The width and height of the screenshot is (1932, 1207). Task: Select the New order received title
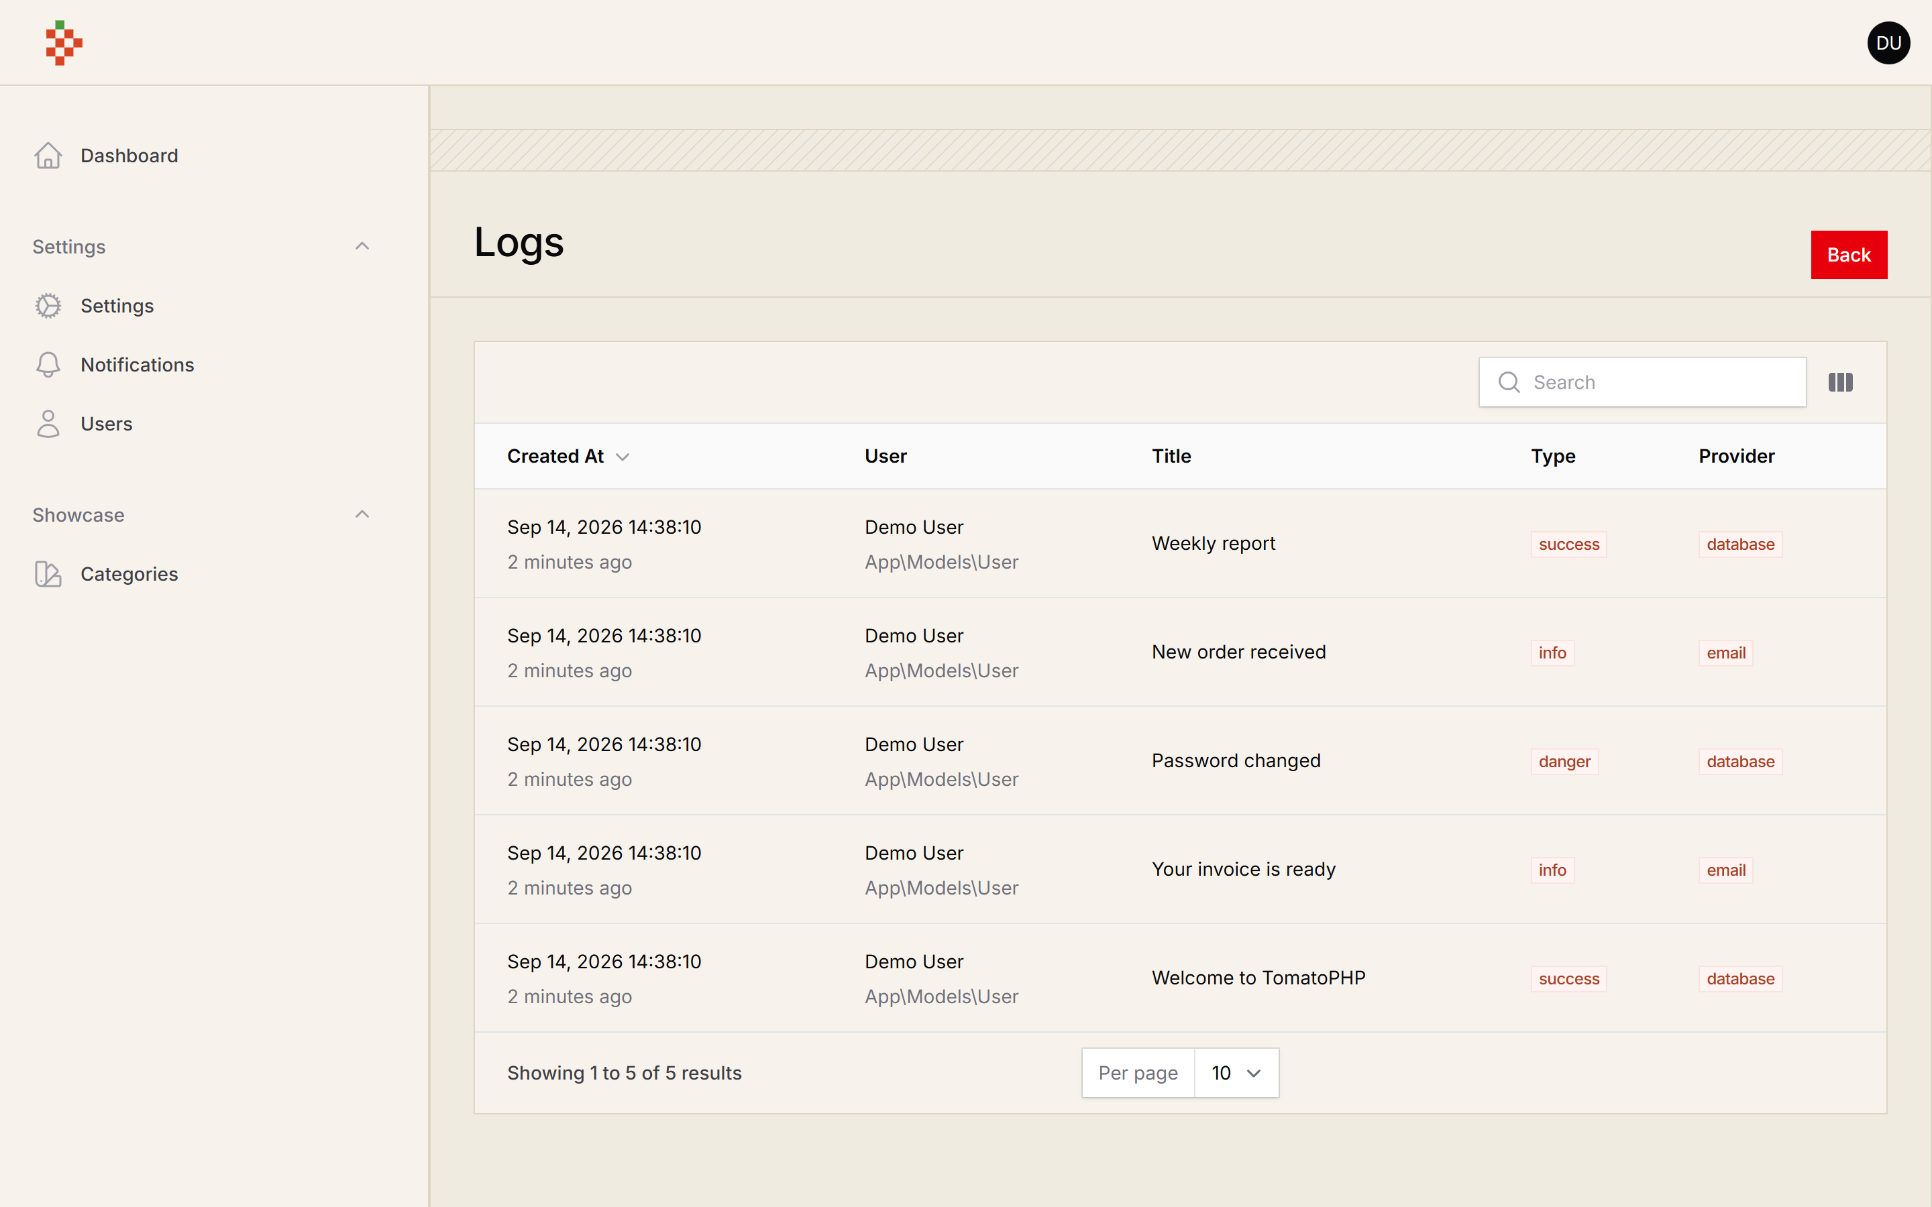[x=1238, y=652]
